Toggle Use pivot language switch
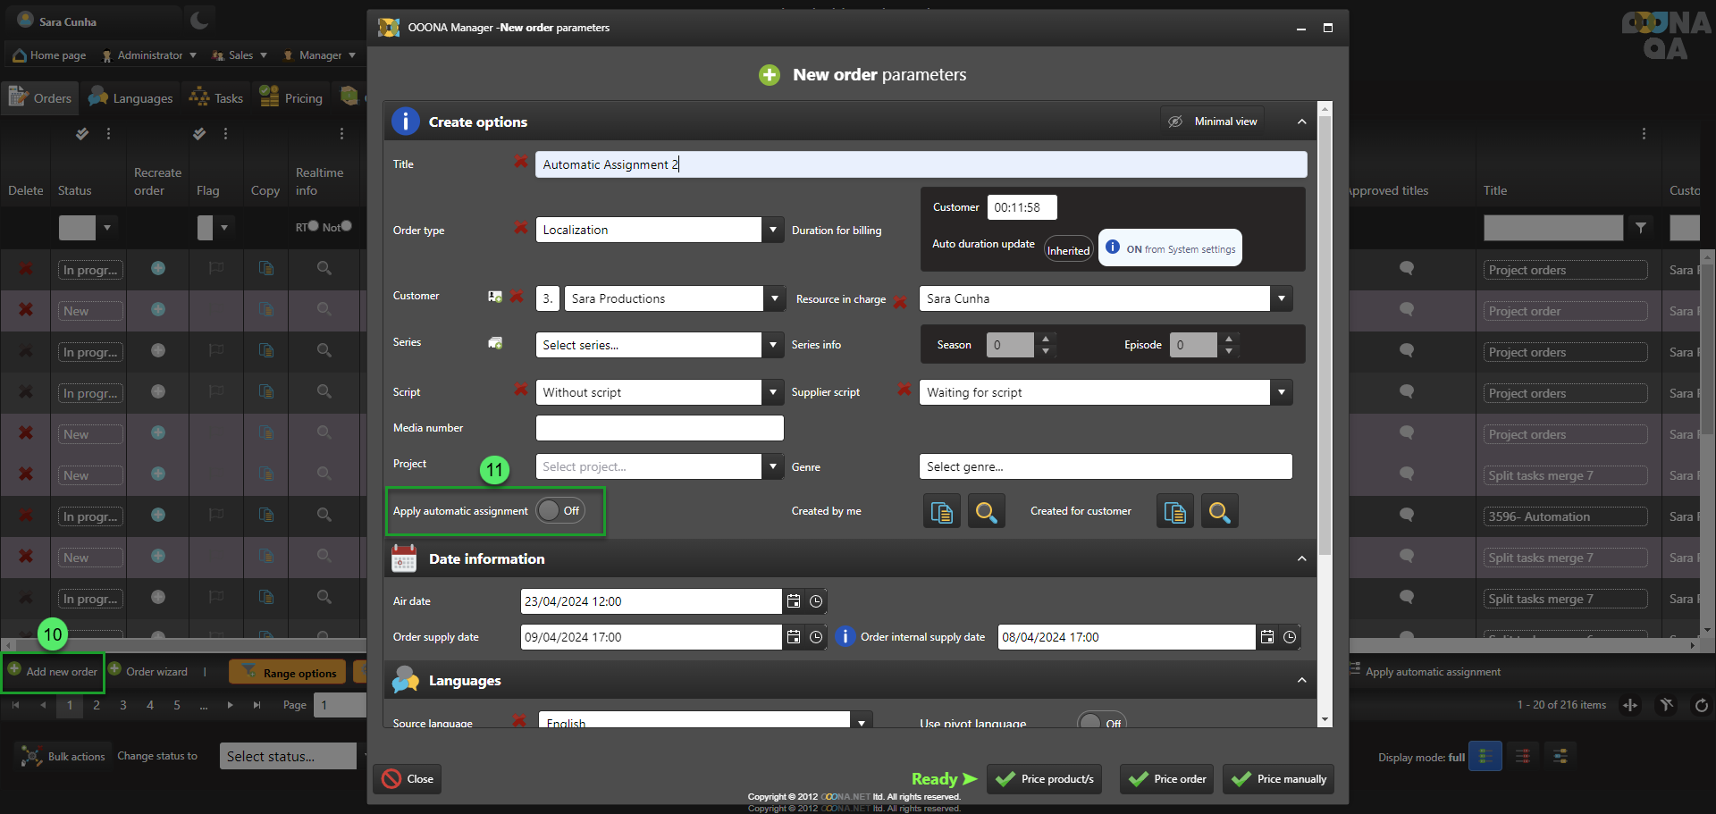This screenshot has height=814, width=1716. pyautogui.click(x=1101, y=722)
